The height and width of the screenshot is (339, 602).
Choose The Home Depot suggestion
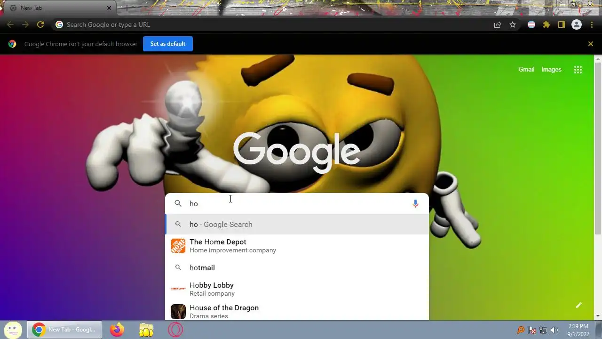pyautogui.click(x=297, y=246)
